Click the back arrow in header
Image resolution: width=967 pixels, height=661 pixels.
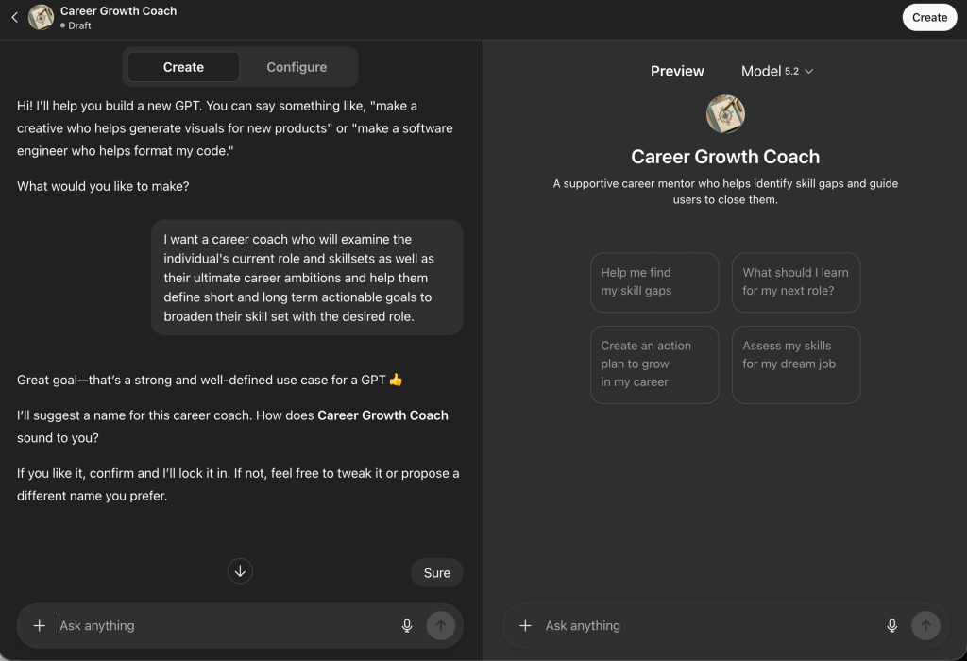(14, 17)
